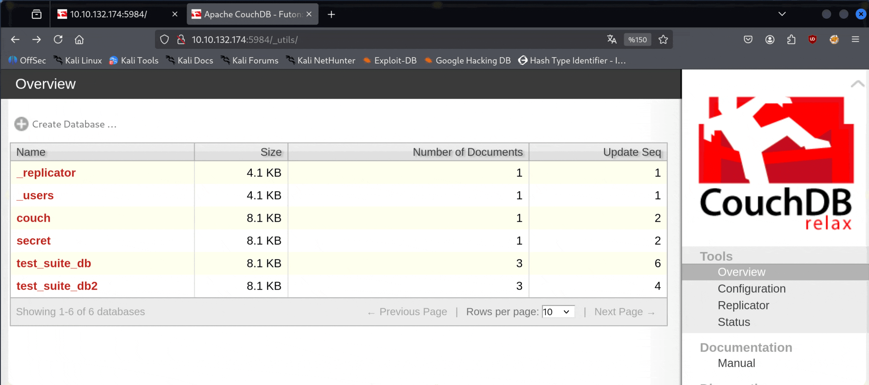Image resolution: width=869 pixels, height=385 pixels.
Task: Click the Firefox extensions puzzle icon
Action: tap(791, 39)
